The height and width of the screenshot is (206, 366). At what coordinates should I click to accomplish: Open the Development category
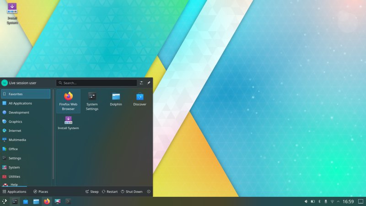point(26,112)
